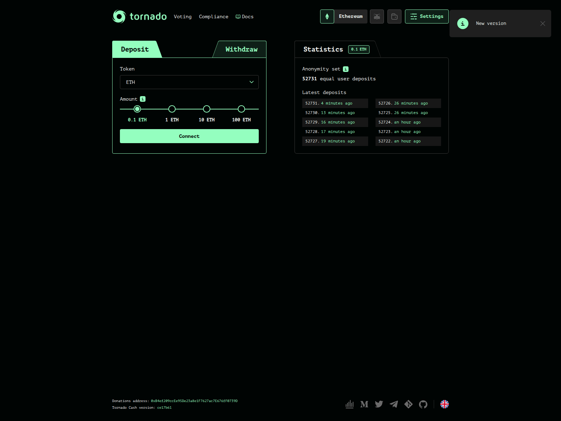
Task: Open the Settings button
Action: tap(427, 16)
